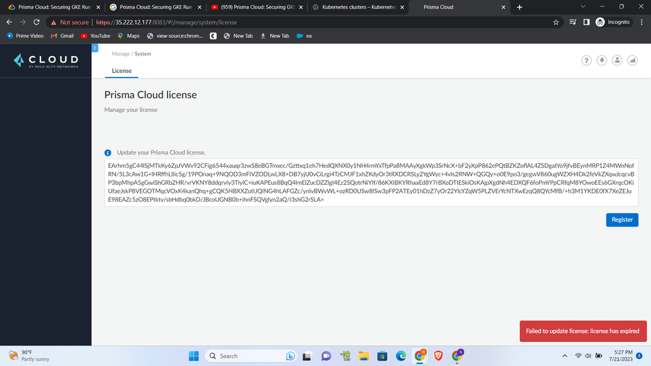Screen dimensions: 651x366
Task: Click the Register button
Action: pos(622,219)
